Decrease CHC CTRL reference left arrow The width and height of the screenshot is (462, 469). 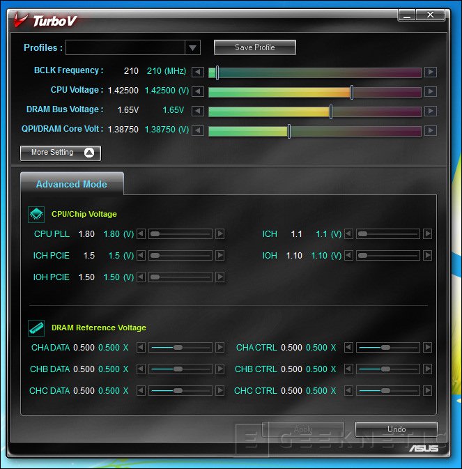coord(348,391)
